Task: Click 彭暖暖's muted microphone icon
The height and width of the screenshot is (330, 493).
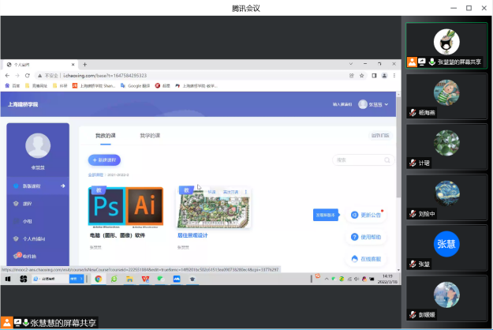Action: tap(413, 315)
